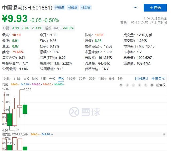This screenshot has height=151, width=171.
Task: Zoom in the K-line chart (plus icon)
Action: click(x=127, y=85)
